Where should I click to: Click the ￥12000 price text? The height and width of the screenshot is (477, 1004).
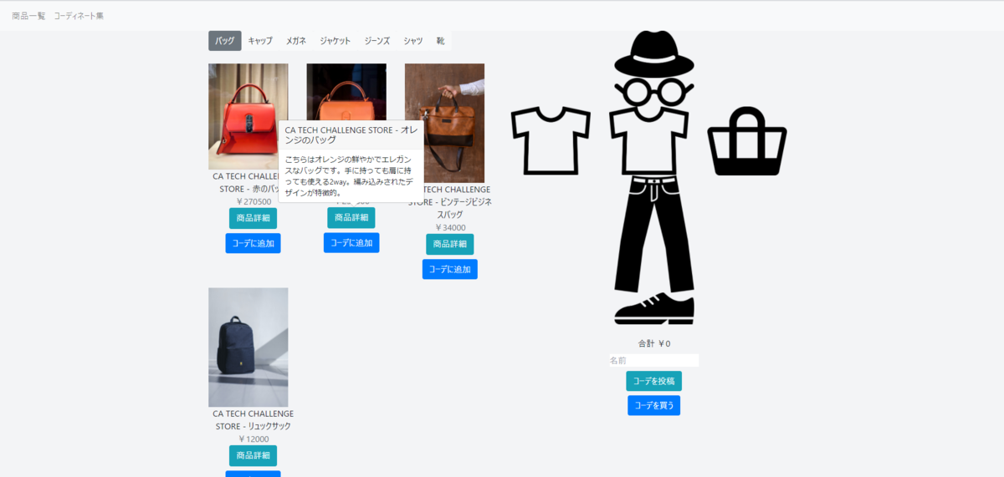coord(253,439)
